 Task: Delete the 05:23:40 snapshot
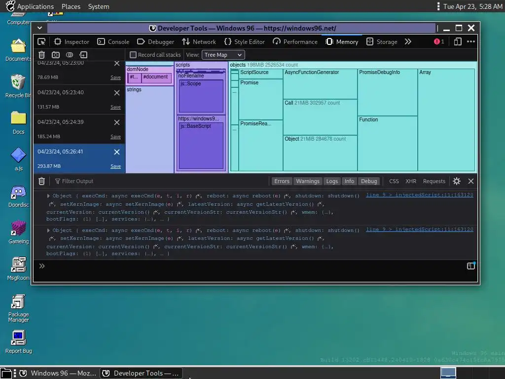tap(117, 93)
